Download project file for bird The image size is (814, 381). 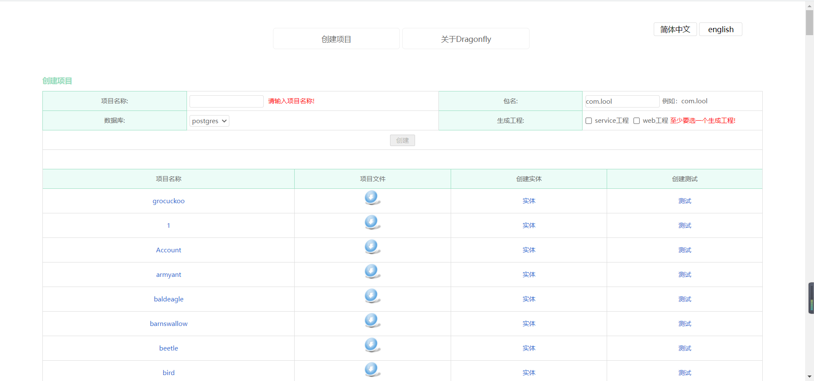point(372,370)
